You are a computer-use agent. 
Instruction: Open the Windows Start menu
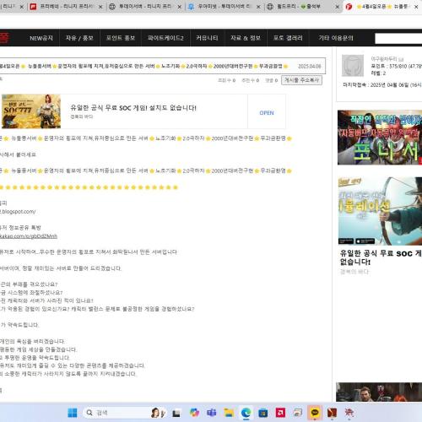tap(73, 413)
